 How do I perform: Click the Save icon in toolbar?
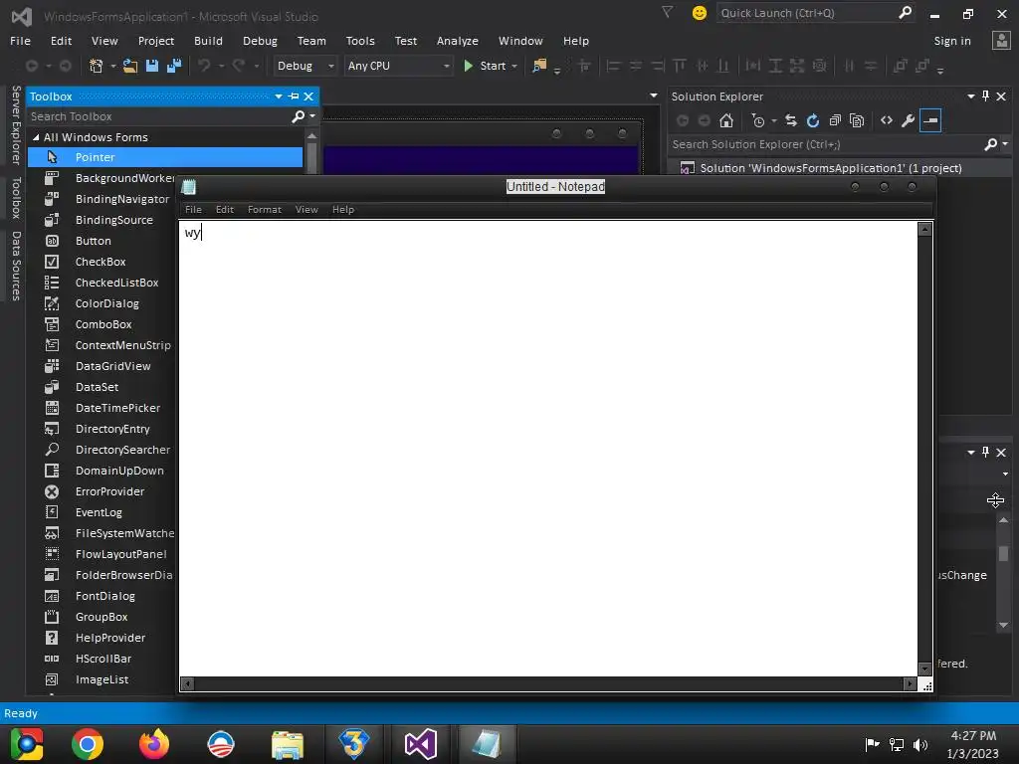pos(152,66)
